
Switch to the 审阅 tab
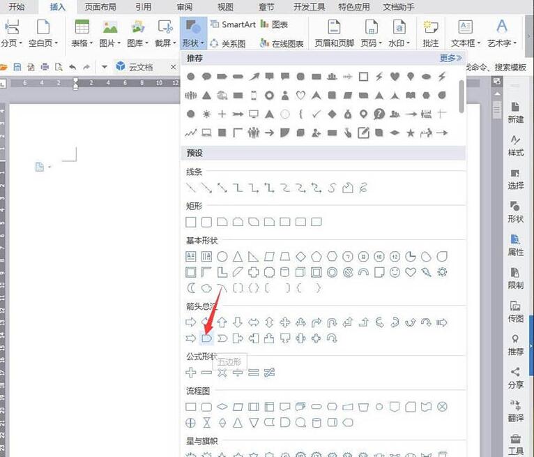point(185,7)
